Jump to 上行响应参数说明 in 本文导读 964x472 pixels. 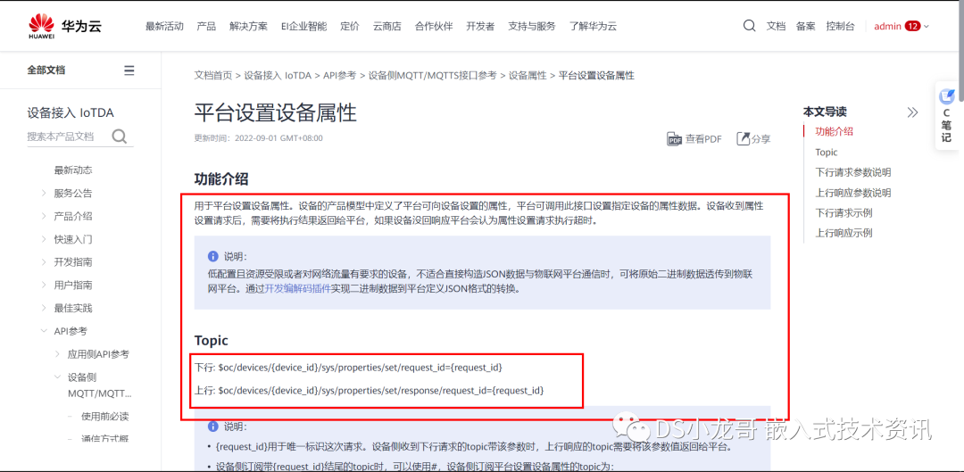point(852,193)
